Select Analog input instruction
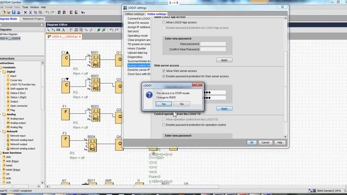This screenshot has width=347, height=195. click(x=17, y=119)
